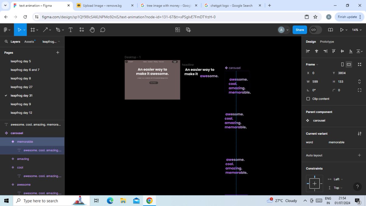Present the prototype with play icon
366x206 pixels.
342,30
